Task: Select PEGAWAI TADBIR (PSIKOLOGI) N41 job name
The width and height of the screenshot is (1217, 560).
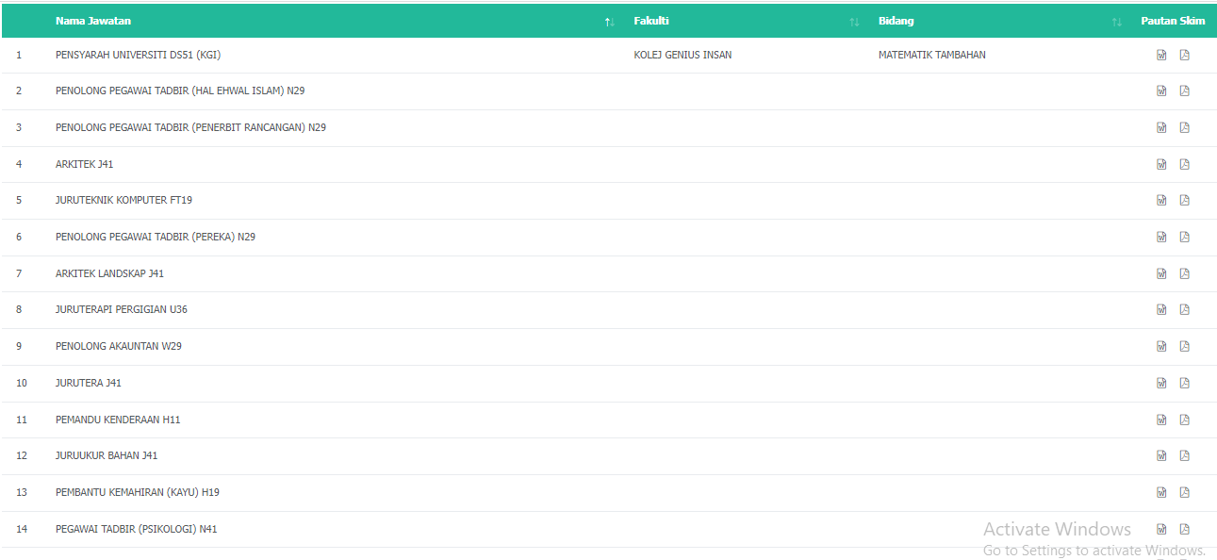Action: tap(137, 529)
